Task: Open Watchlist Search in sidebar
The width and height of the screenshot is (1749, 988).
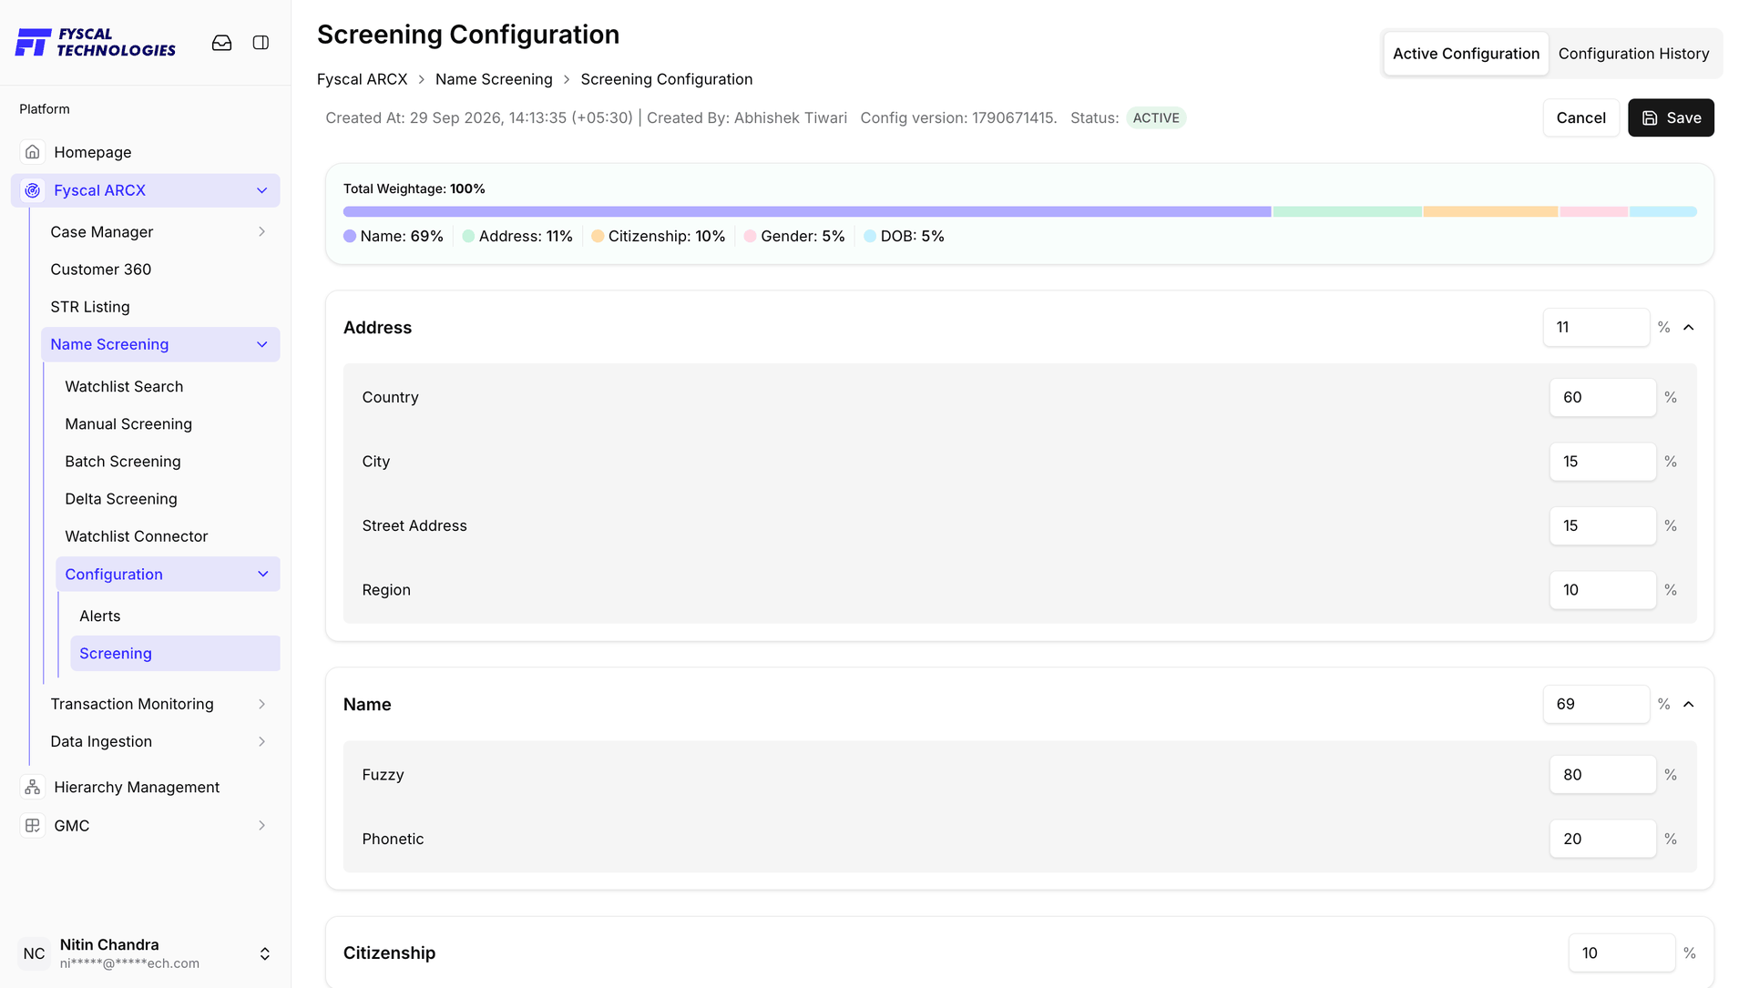Action: 124,386
